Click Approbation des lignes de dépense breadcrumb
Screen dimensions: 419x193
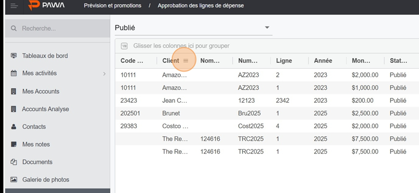click(x=201, y=5)
